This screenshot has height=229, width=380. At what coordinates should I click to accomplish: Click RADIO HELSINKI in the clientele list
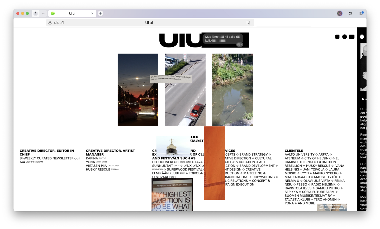(x=324, y=184)
